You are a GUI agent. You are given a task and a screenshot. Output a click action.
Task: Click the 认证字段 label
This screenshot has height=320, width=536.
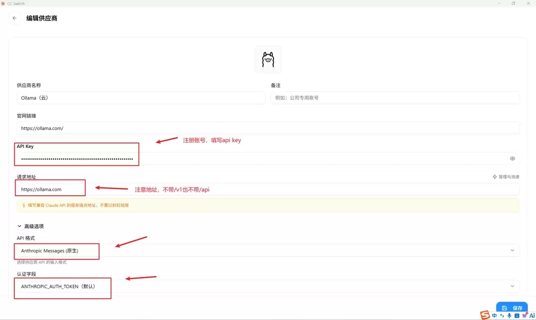26,274
